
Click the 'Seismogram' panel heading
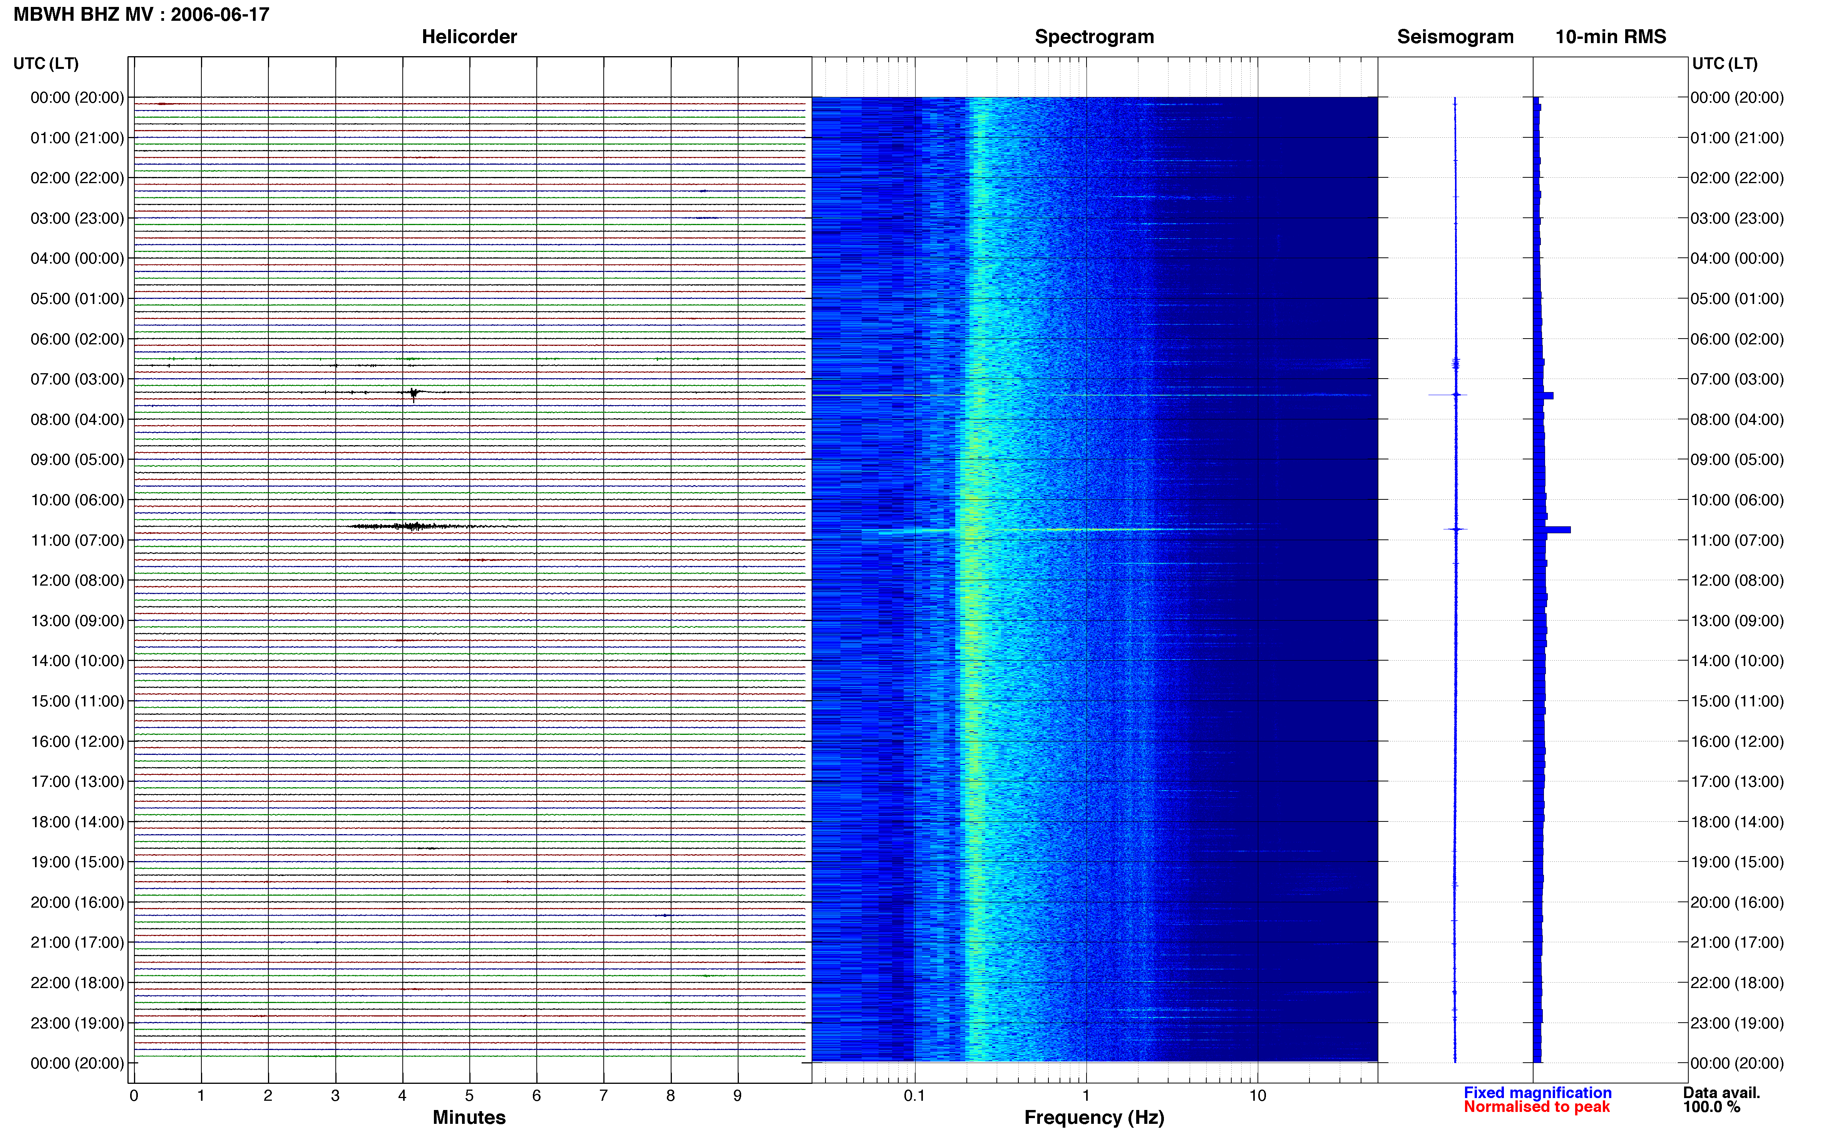click(1455, 37)
